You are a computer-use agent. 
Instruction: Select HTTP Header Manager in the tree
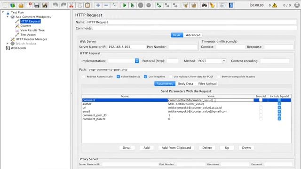pos(32,39)
